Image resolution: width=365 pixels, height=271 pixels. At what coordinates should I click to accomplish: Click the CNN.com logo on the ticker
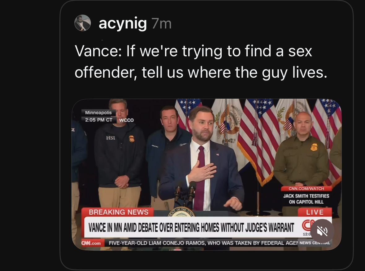point(91,243)
